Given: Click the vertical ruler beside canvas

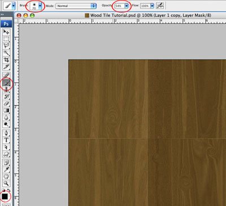Looking at the screenshot, I should coord(17,114).
